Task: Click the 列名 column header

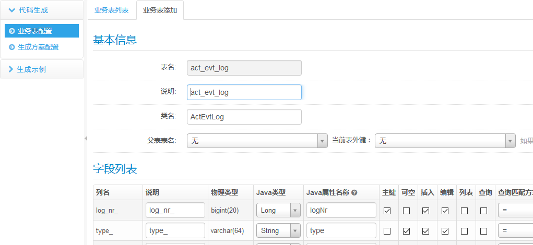Action: [x=118, y=193]
